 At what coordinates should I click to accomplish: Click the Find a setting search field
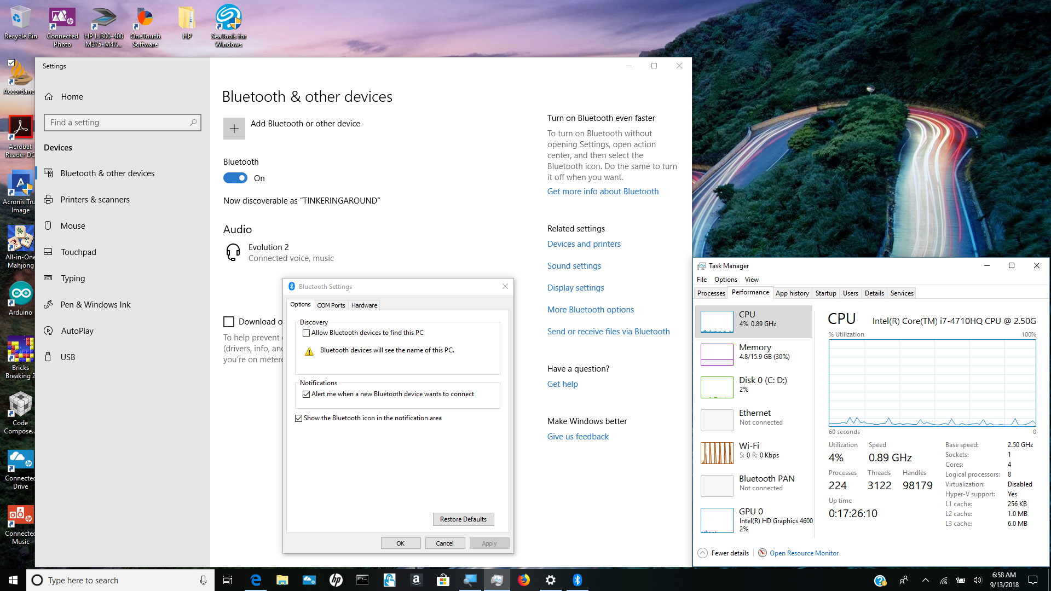(x=118, y=123)
